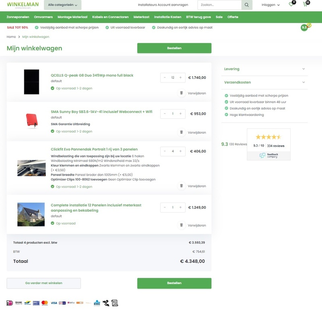Open Complete installatie house thumbnail
Viewport: 322px width, 310px height.
(31, 214)
